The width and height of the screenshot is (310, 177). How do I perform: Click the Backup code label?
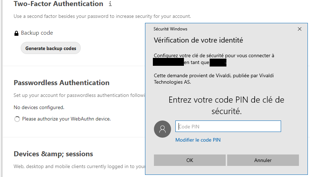coord(37,33)
